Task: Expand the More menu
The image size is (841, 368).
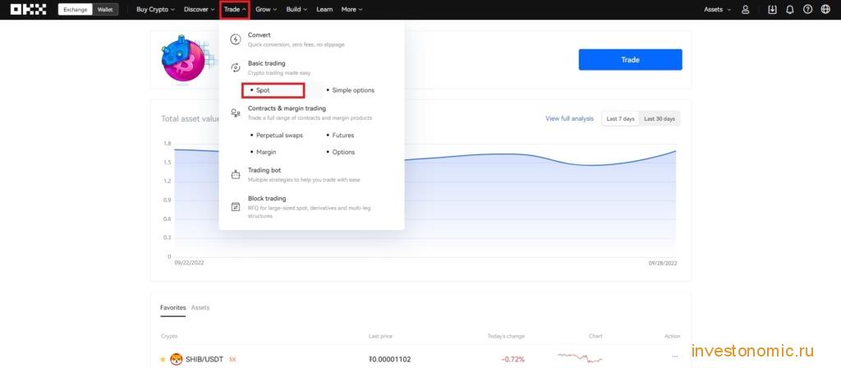Action: (352, 9)
